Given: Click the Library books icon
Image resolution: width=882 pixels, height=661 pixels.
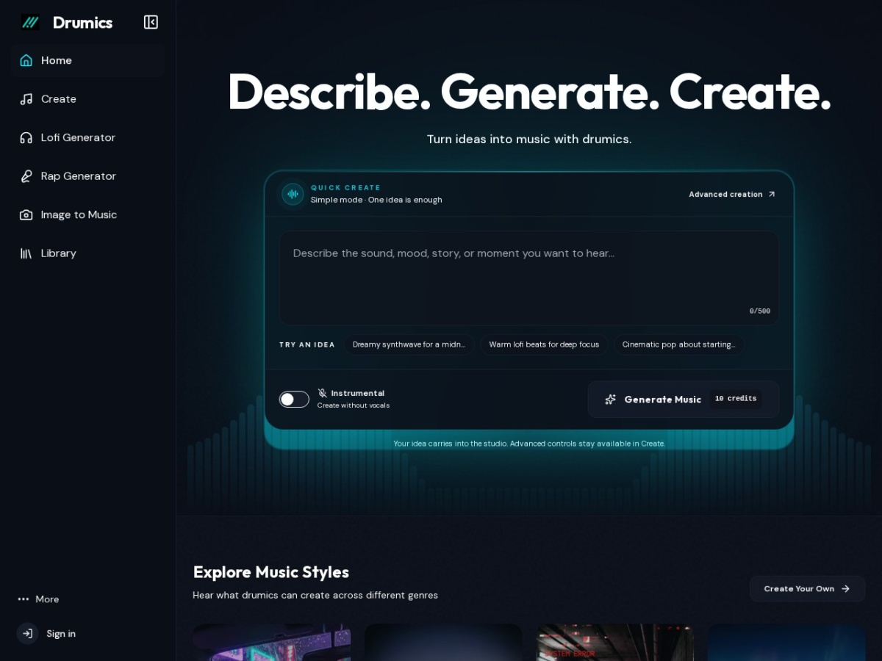Looking at the screenshot, I should coord(26,253).
